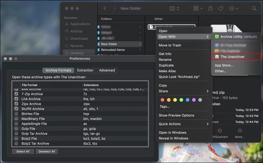Go forward using Finder's forward arrow
263x163 pixels.
click(114, 8)
